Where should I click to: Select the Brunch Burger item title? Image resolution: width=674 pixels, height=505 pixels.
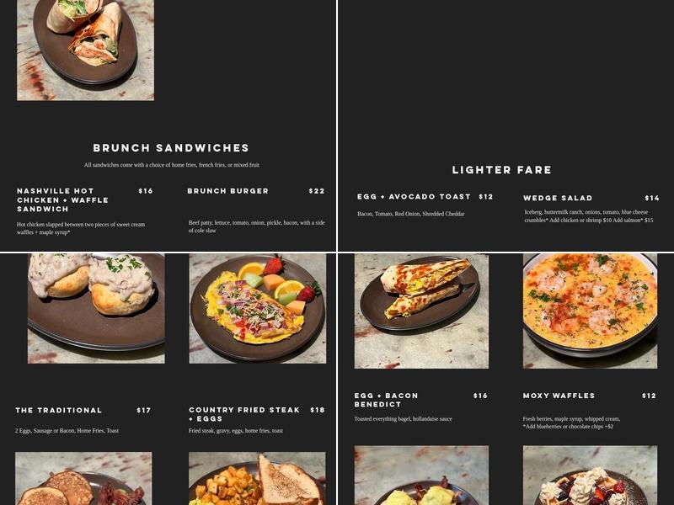227,191
